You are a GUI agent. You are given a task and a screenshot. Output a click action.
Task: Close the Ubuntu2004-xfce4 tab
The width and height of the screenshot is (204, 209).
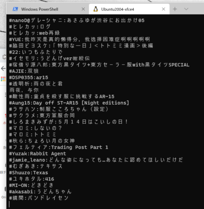tap(164, 9)
